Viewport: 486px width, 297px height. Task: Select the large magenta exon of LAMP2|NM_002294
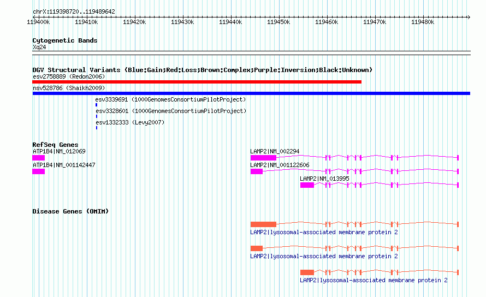pyautogui.click(x=263, y=158)
